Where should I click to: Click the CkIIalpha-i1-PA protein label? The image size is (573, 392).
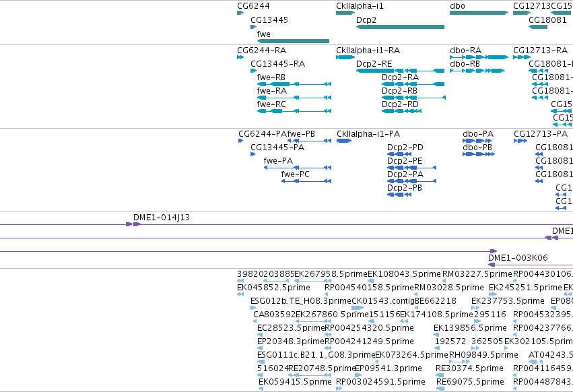pyautogui.click(x=368, y=134)
